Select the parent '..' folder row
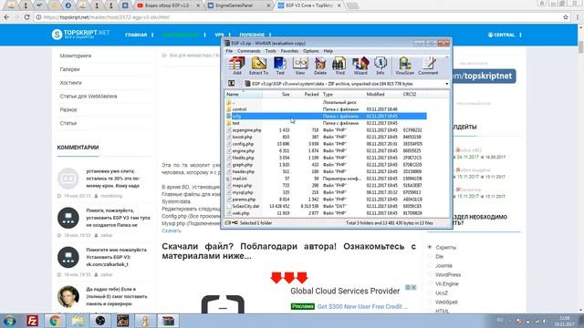Image resolution: width=584 pixels, height=328 pixels. point(326,102)
